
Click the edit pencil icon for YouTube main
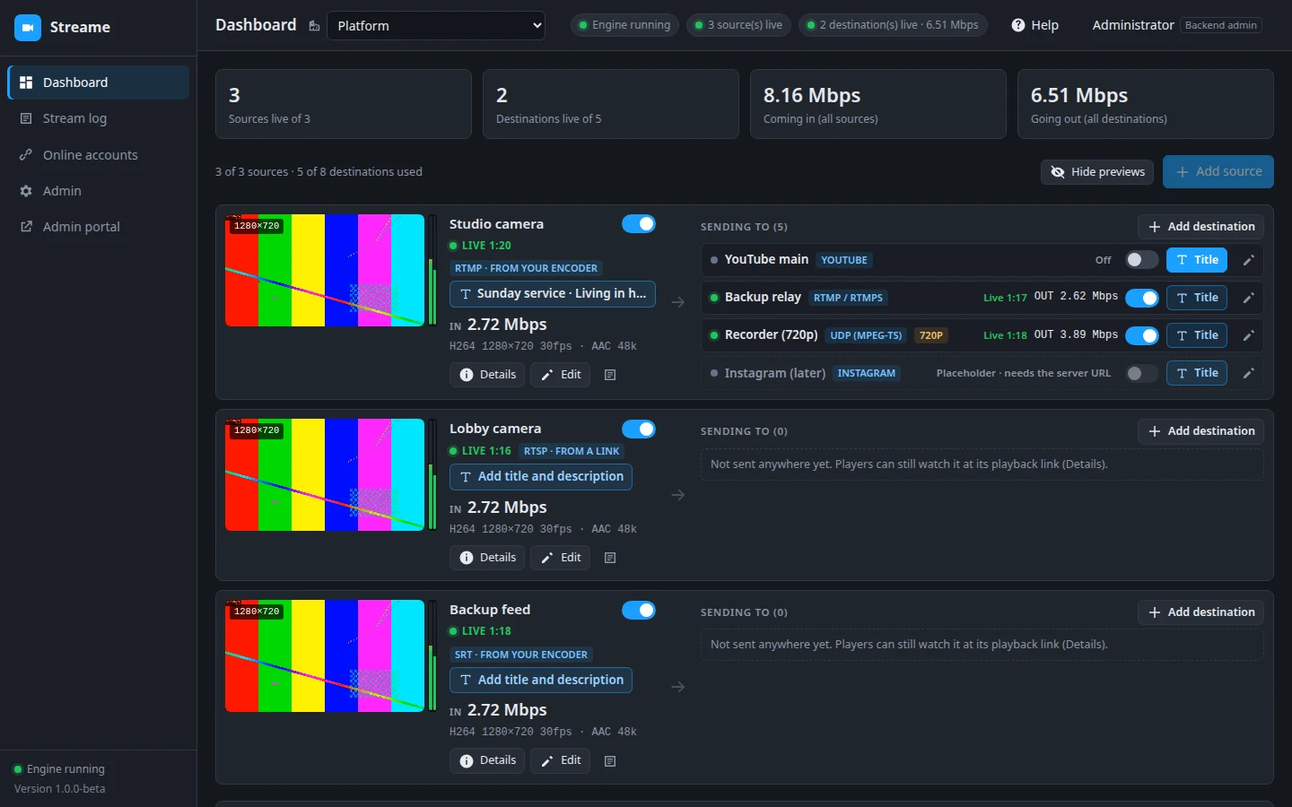(x=1248, y=260)
